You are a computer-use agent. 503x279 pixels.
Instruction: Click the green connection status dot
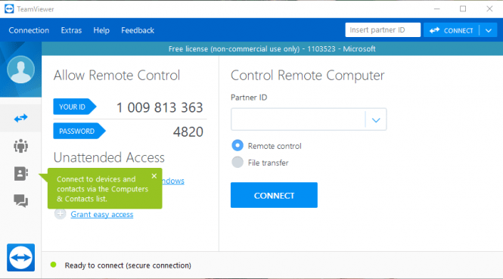53,265
